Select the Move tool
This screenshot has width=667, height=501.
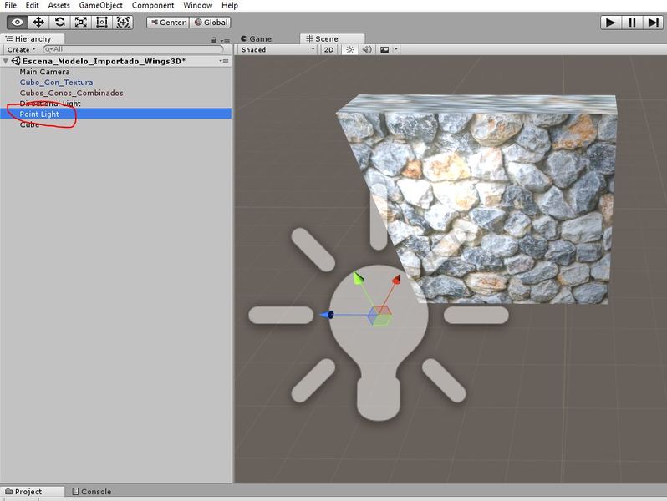click(x=38, y=22)
